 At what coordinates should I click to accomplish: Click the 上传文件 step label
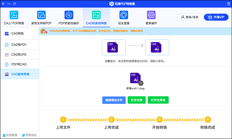[x=63, y=127]
